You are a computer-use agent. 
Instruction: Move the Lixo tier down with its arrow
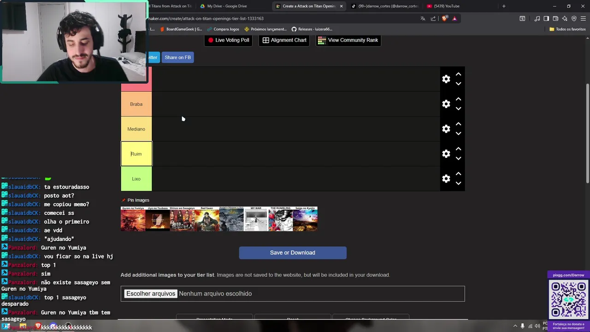point(458,184)
